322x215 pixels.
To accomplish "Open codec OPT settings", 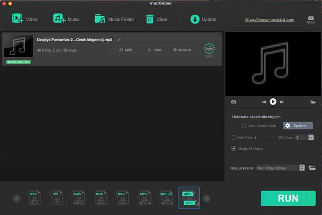I will tap(209, 50).
